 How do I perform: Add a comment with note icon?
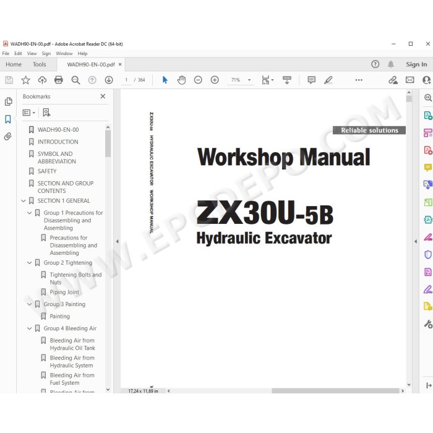311,80
